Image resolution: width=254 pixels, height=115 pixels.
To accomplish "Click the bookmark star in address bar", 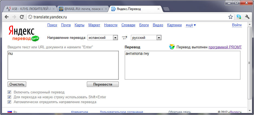I will tap(230, 17).
